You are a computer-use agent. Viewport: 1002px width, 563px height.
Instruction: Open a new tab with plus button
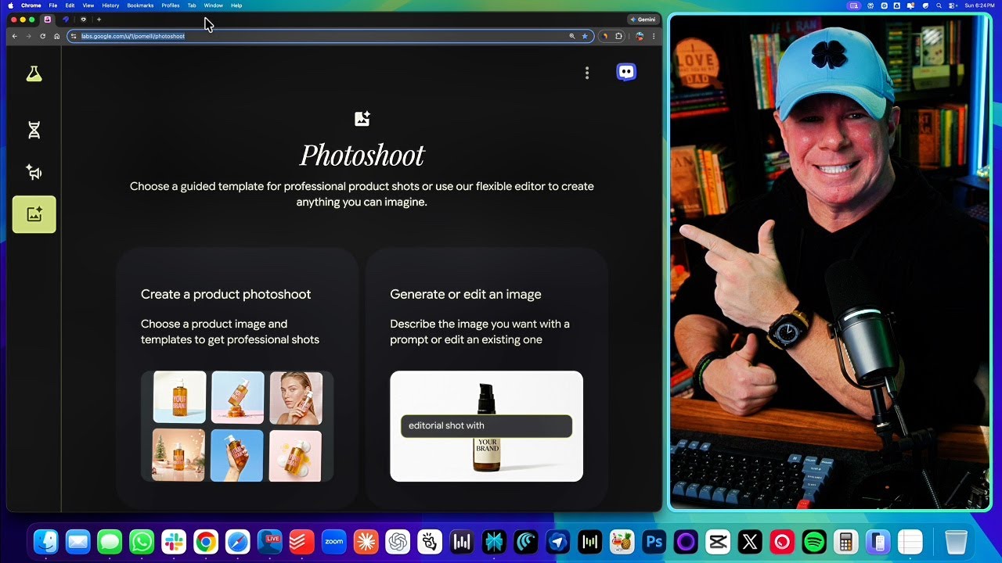(99, 20)
